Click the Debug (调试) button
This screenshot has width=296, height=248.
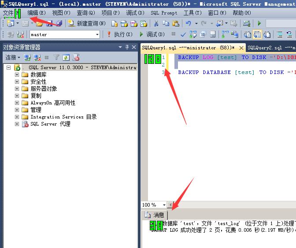[x=152, y=34]
